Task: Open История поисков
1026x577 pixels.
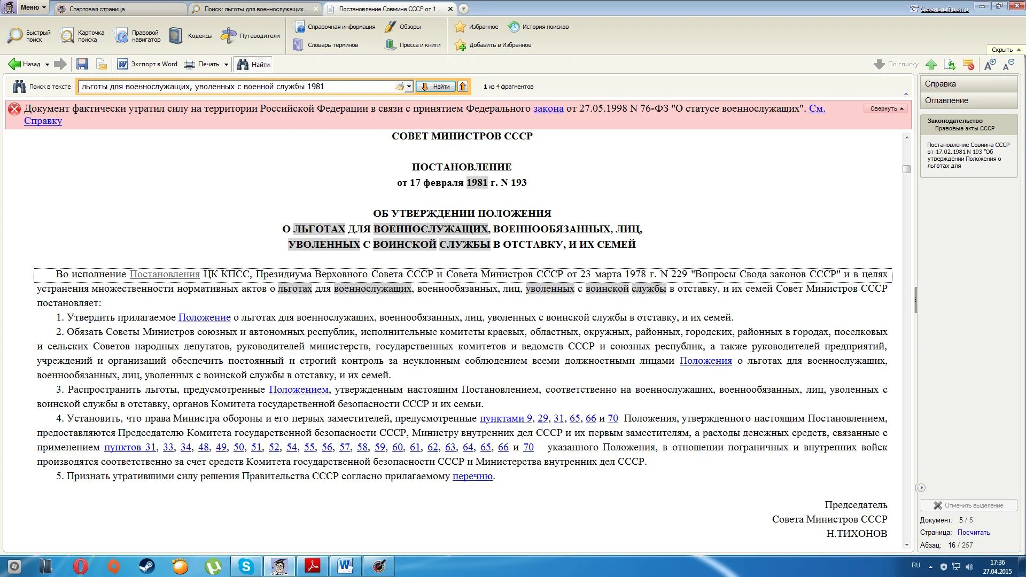Action: pos(538,27)
